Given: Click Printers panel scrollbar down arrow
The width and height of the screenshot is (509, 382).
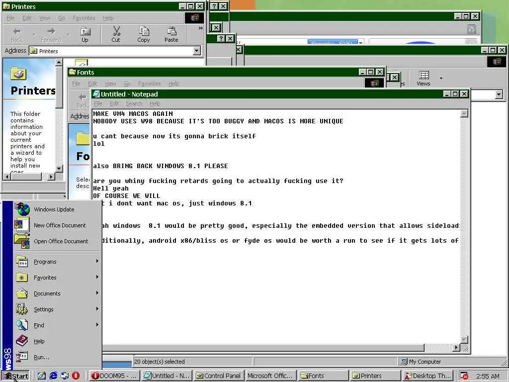Looking at the screenshot, I should click(x=59, y=168).
